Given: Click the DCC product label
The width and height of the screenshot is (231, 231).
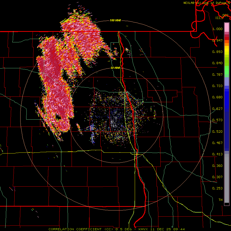Looking at the screenshot, I should (225, 15).
